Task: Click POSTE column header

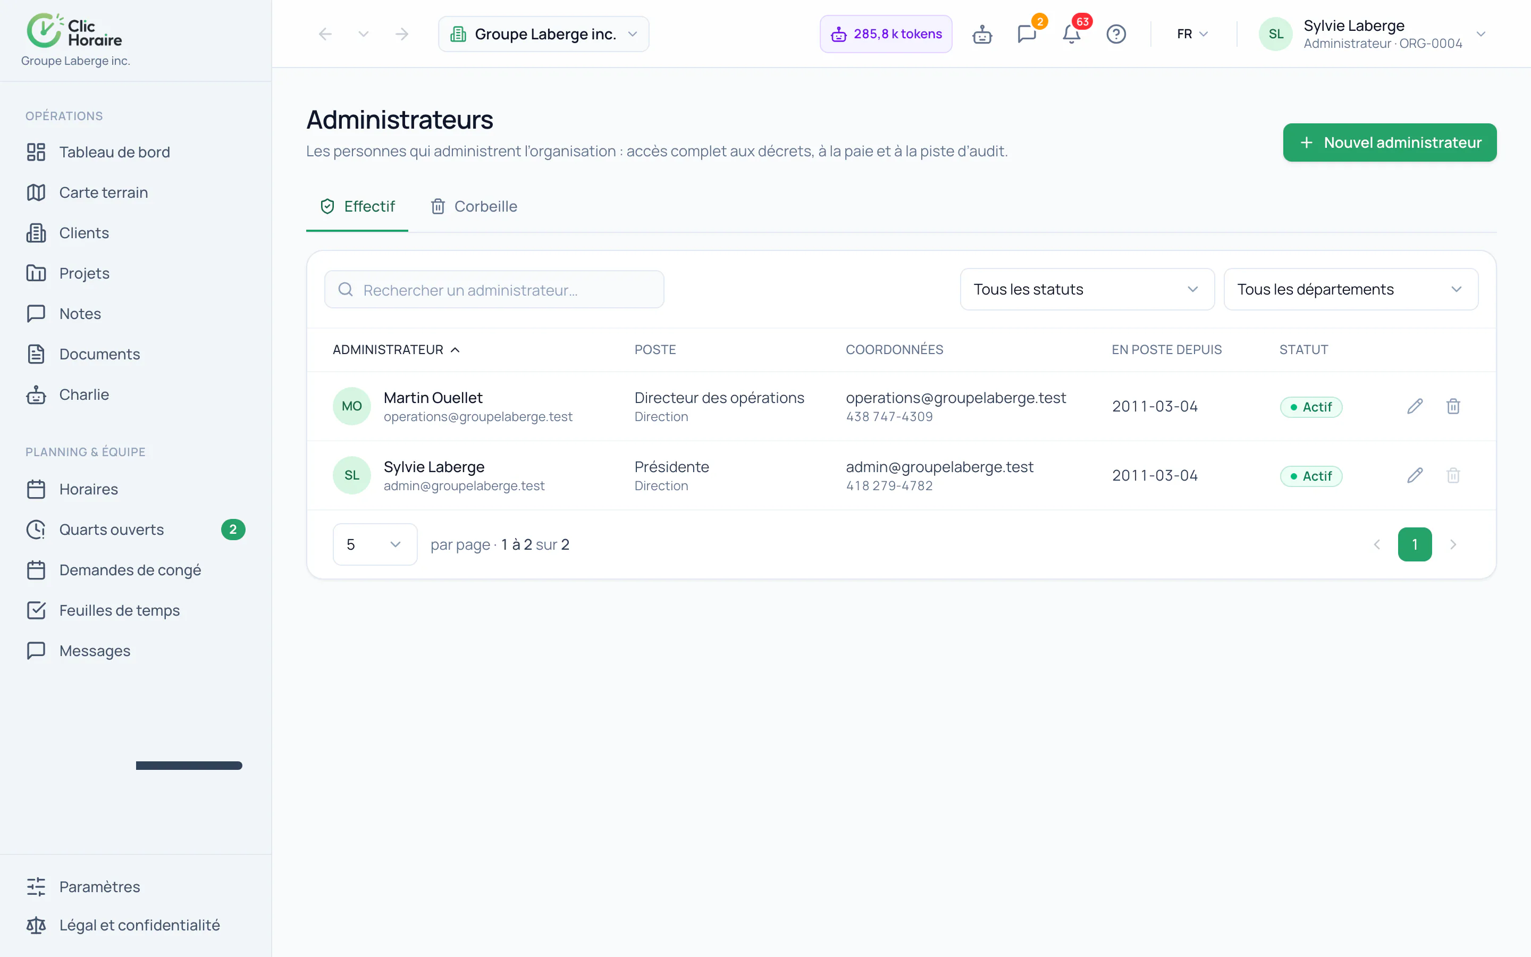Action: (x=655, y=349)
